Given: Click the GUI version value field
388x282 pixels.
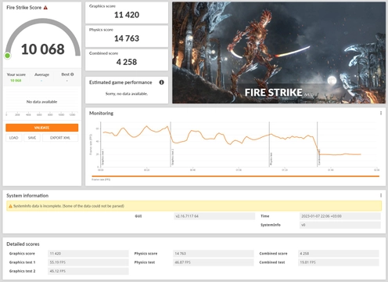Looking at the screenshot, I should pos(214,216).
